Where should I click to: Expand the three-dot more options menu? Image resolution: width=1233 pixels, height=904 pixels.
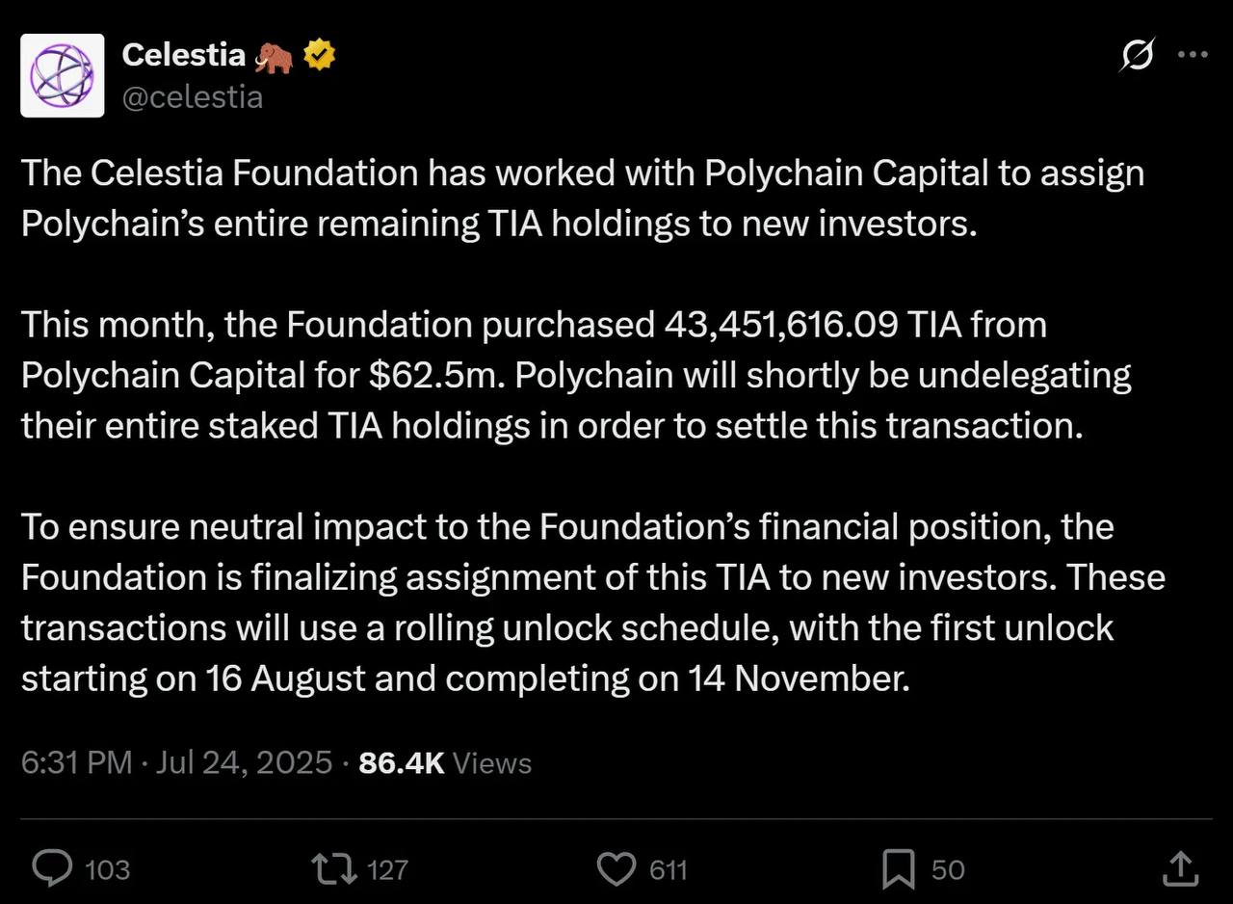coord(1193,56)
